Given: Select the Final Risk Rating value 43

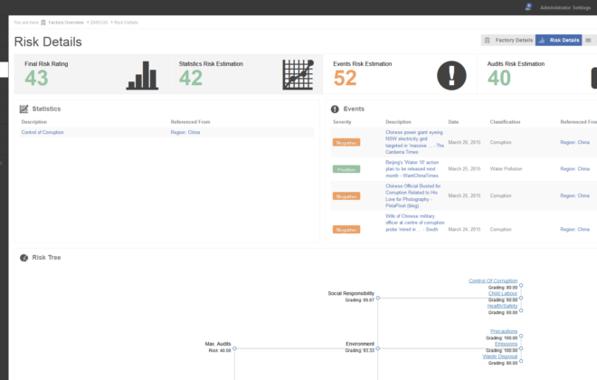Looking at the screenshot, I should point(36,78).
